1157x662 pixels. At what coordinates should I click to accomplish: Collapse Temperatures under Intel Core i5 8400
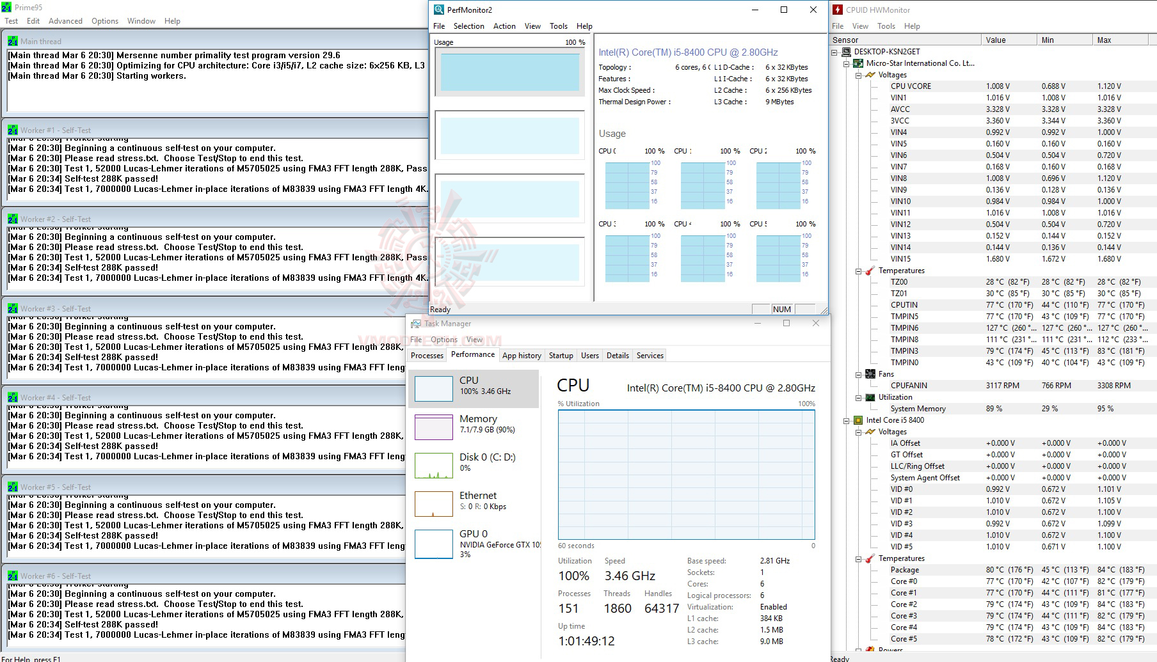point(859,558)
